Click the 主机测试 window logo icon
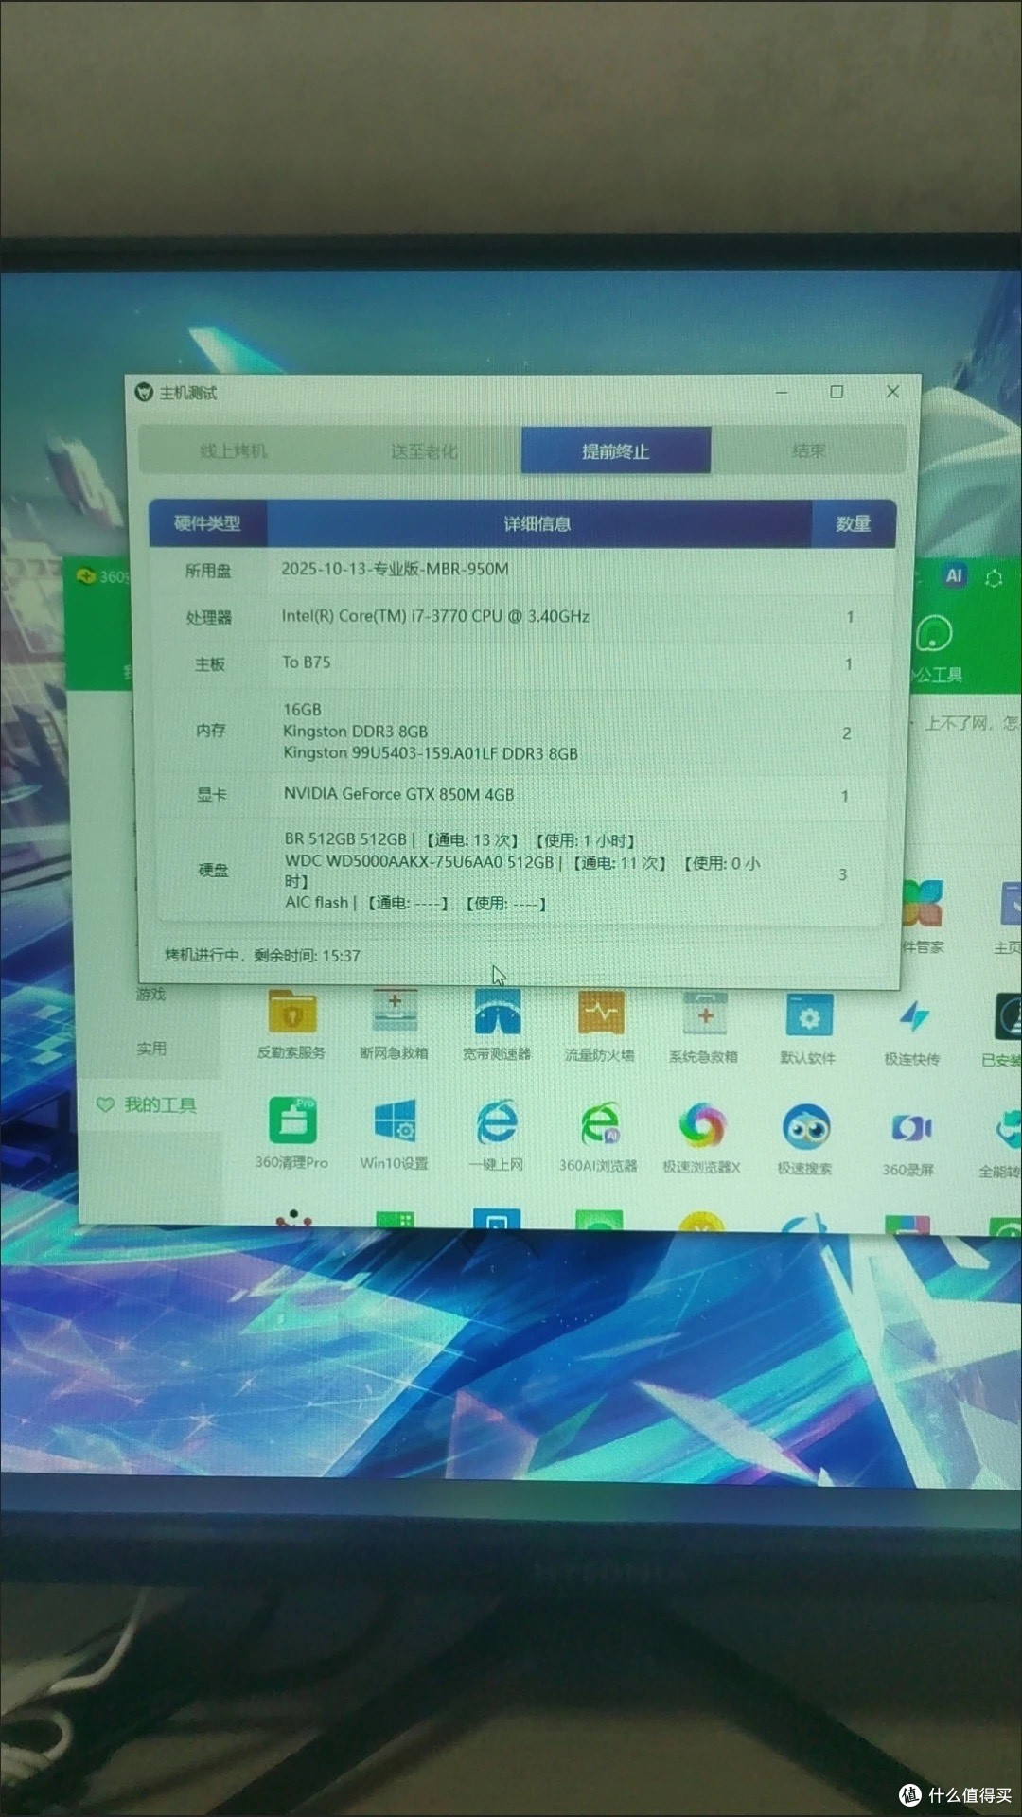 click(144, 392)
